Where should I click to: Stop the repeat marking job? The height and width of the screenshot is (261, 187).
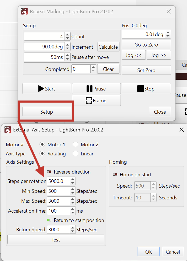[x=146, y=89]
